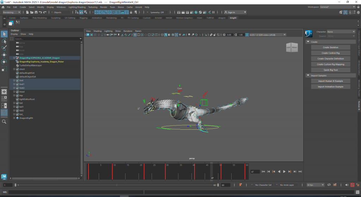Toggle playback looping mode
Screen dimensions: 361x197
tap(329, 185)
